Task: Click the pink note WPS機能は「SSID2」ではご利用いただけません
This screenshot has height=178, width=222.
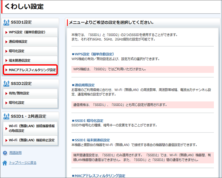Action: coord(143,69)
